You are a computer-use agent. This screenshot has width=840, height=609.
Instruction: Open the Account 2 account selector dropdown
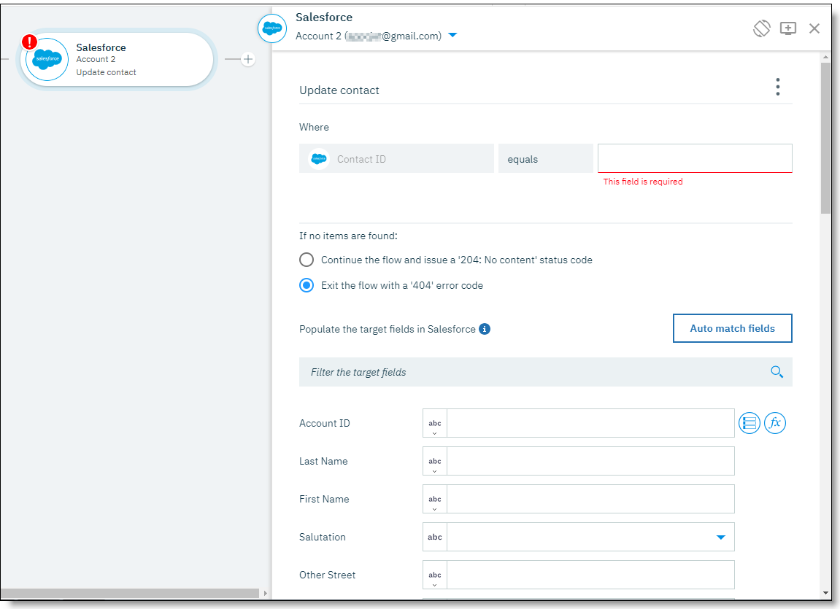[453, 34]
